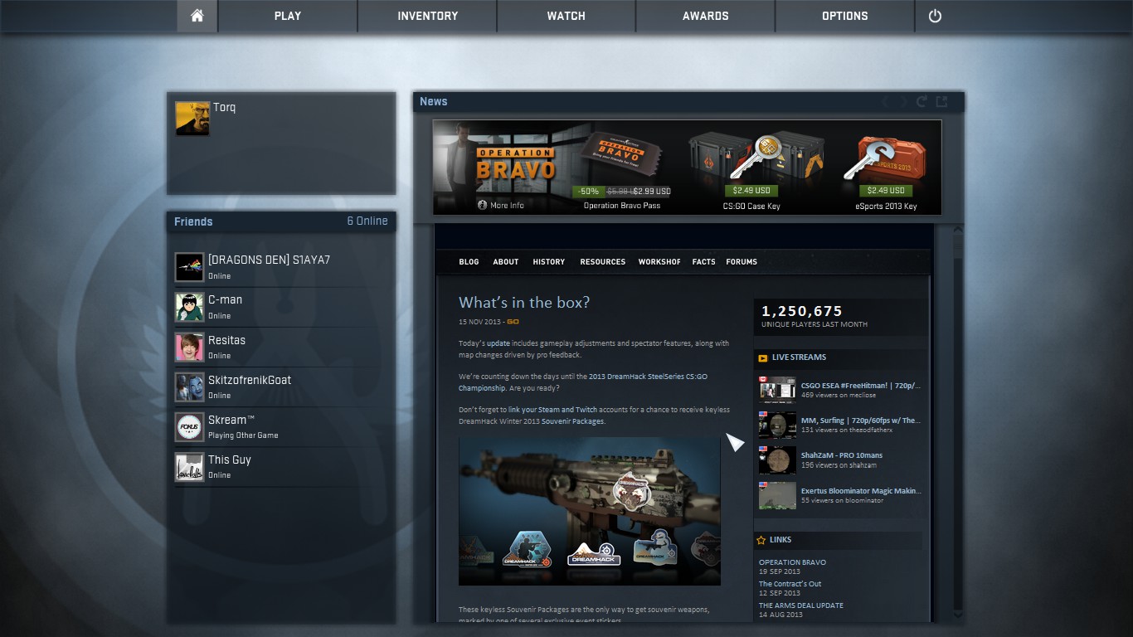Click the Live Streams play icon
This screenshot has width=1133, height=637.
[762, 357]
